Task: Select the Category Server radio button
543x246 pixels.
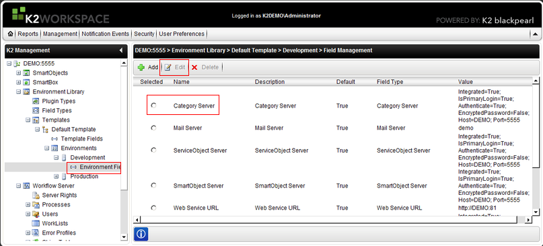Action: pyautogui.click(x=153, y=105)
